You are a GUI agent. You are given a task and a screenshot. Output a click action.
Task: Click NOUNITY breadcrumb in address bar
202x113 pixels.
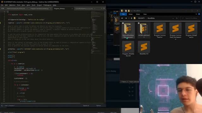[141, 18]
